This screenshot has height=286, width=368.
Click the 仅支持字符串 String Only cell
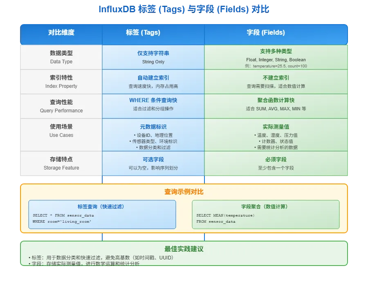pos(153,57)
